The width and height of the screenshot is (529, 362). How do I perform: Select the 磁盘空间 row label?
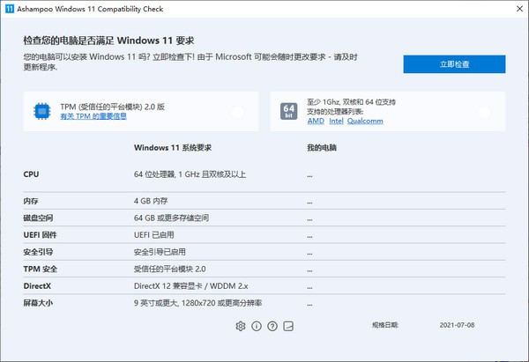pyautogui.click(x=38, y=218)
